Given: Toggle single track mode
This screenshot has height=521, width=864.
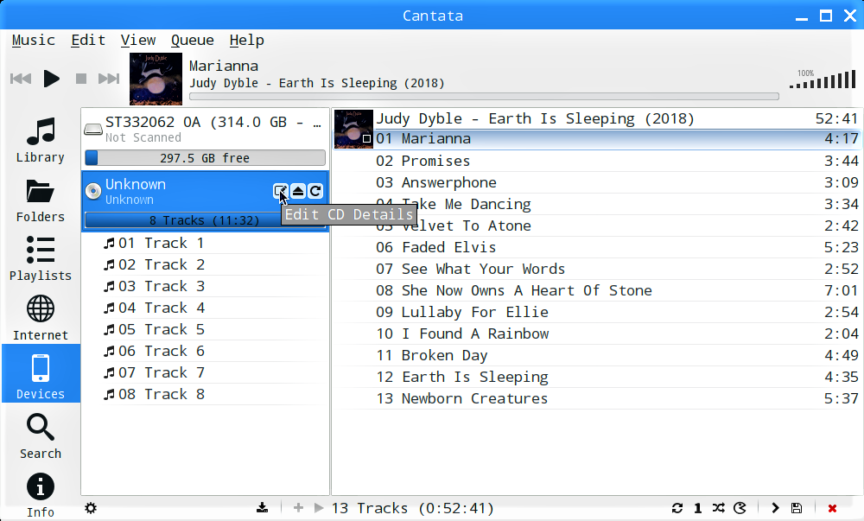Looking at the screenshot, I should click(697, 508).
